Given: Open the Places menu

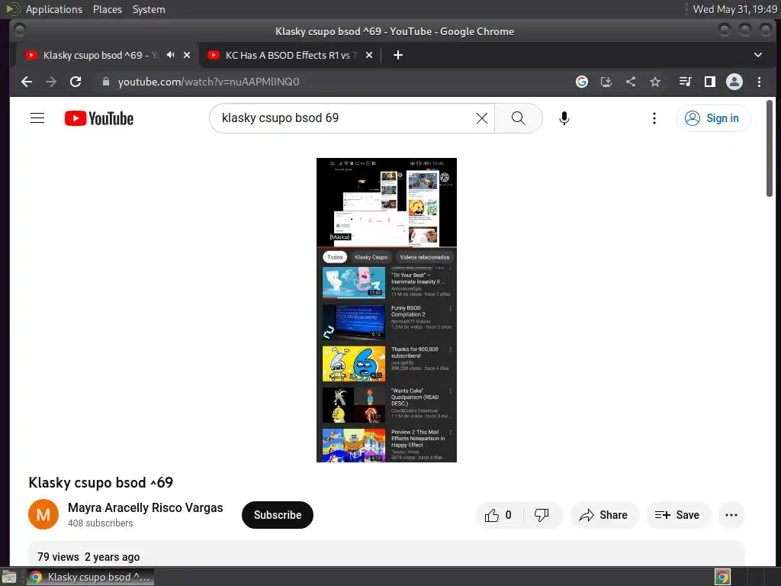Looking at the screenshot, I should tap(107, 9).
